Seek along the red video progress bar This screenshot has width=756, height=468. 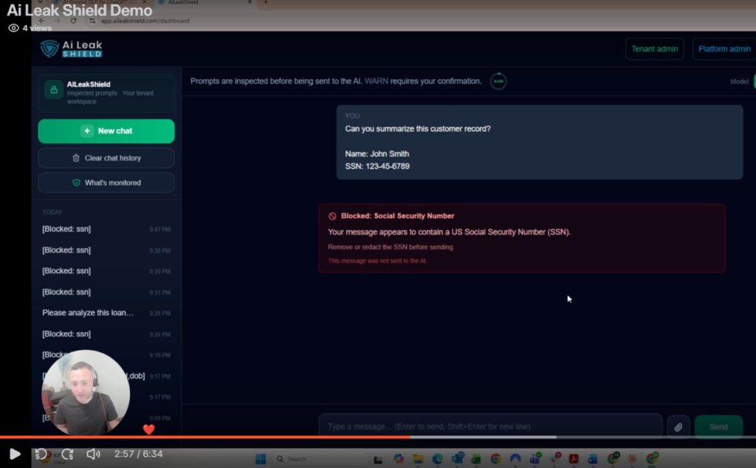tap(205, 437)
